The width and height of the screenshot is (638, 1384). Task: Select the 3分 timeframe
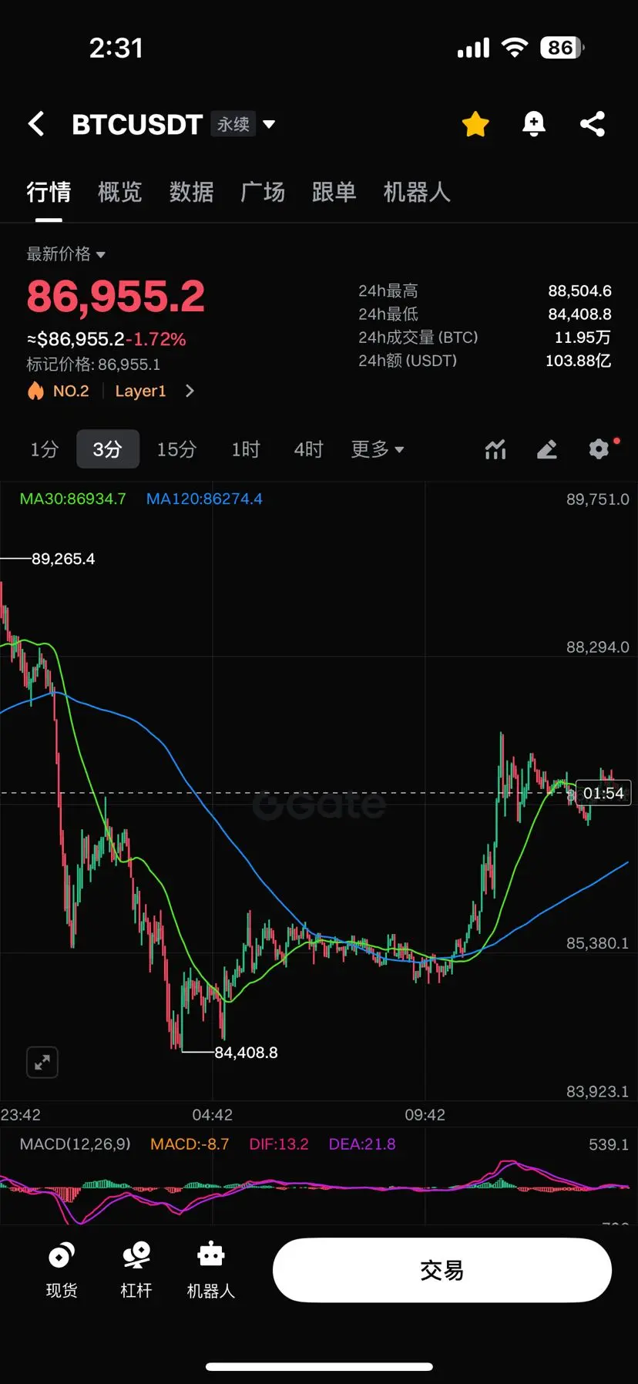click(108, 449)
